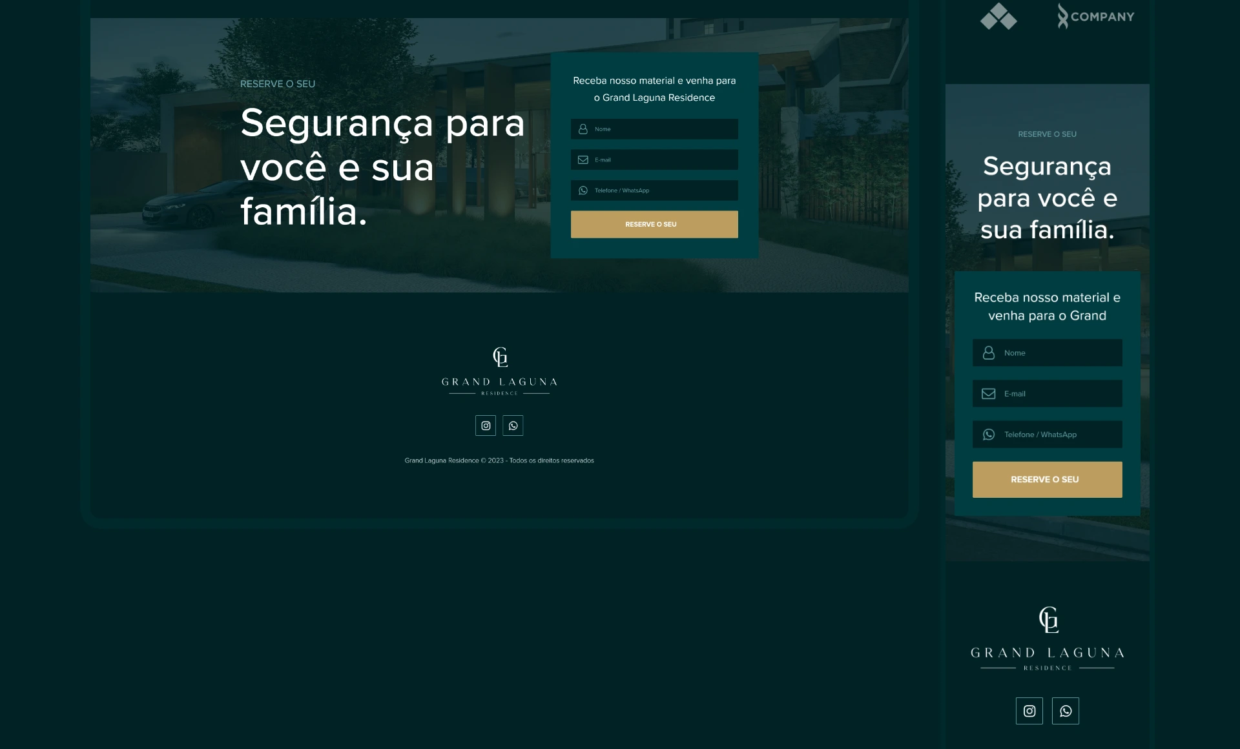The width and height of the screenshot is (1240, 749).
Task: Open WhatsApp icon in mobile footer
Action: (1066, 711)
